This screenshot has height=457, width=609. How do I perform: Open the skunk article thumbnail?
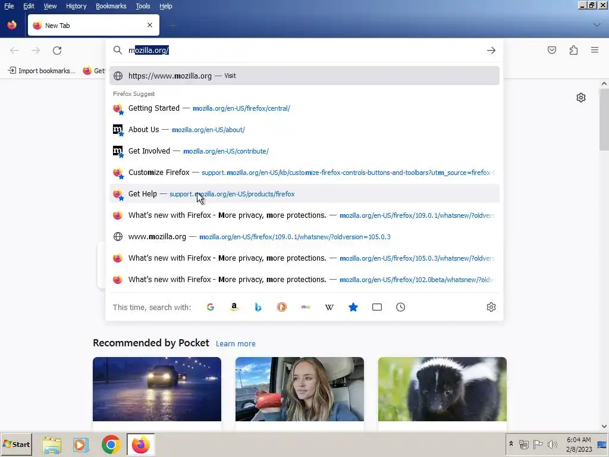pyautogui.click(x=442, y=389)
